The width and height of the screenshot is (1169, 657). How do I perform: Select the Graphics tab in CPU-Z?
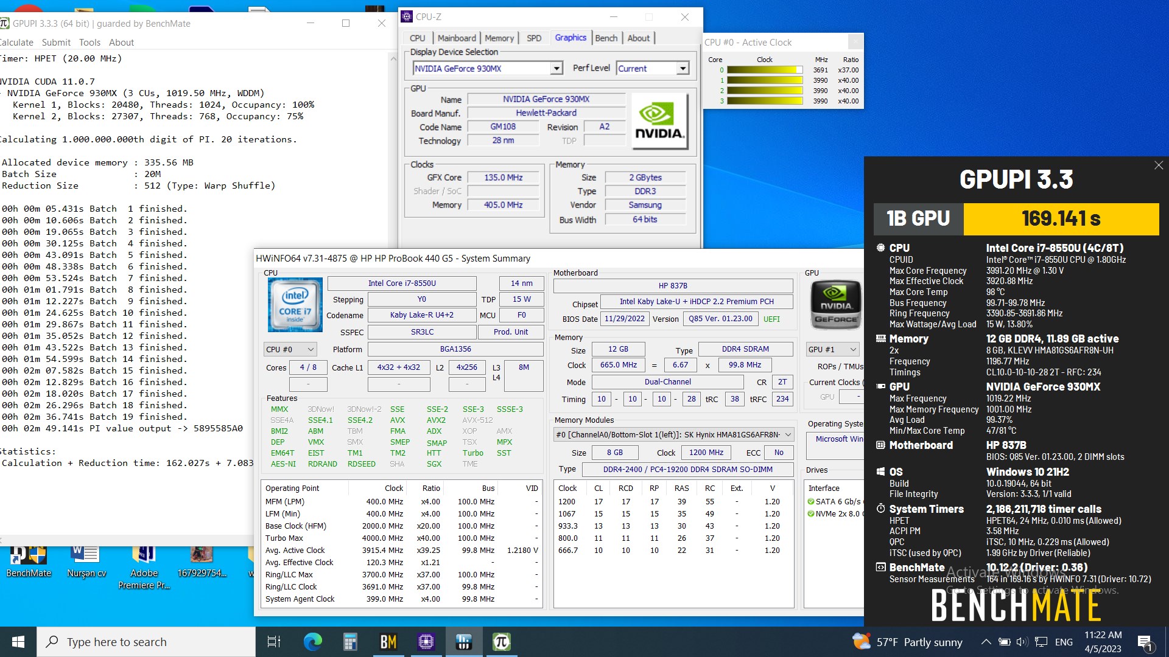(x=570, y=37)
